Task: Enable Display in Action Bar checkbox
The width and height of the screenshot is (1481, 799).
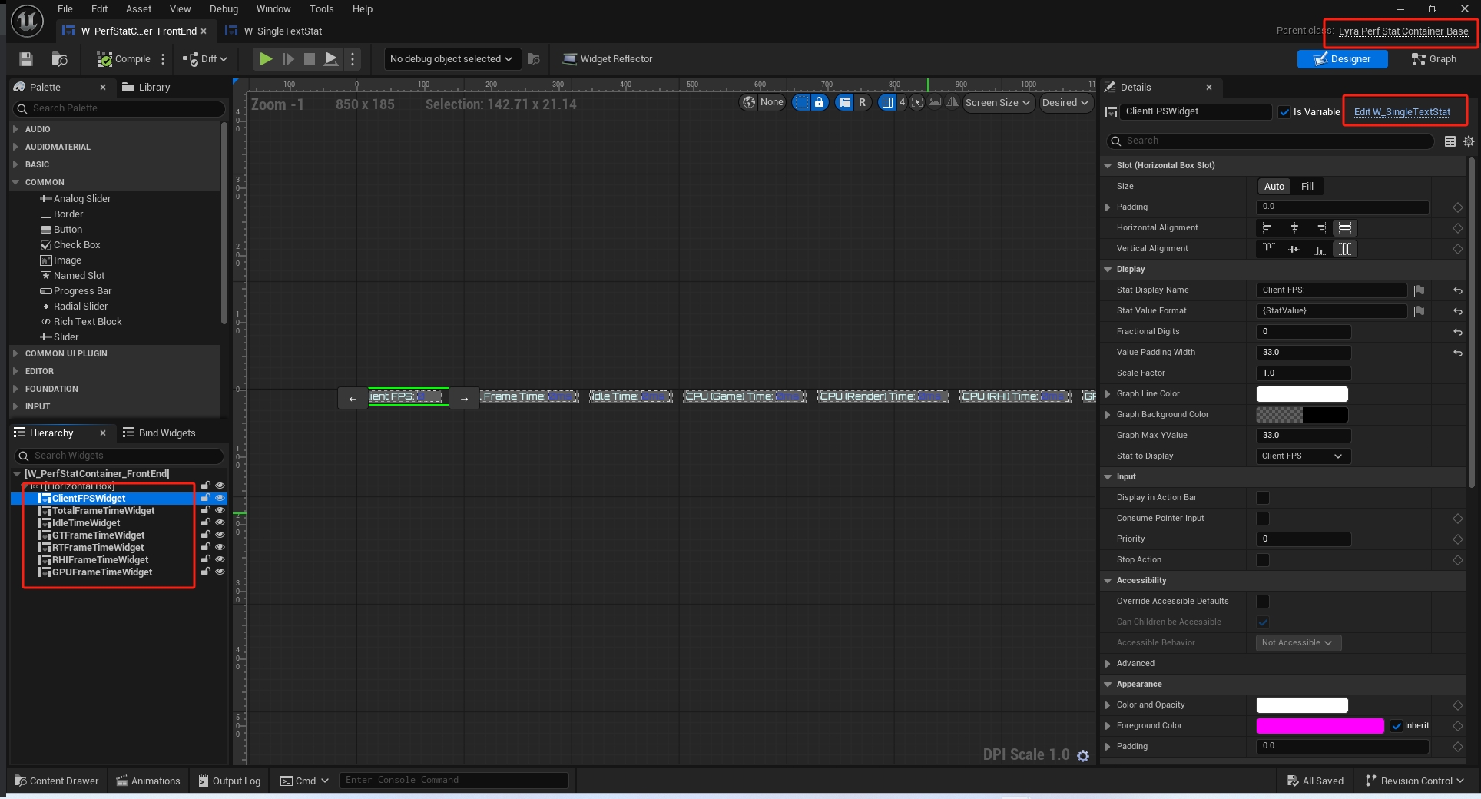Action: pyautogui.click(x=1263, y=498)
